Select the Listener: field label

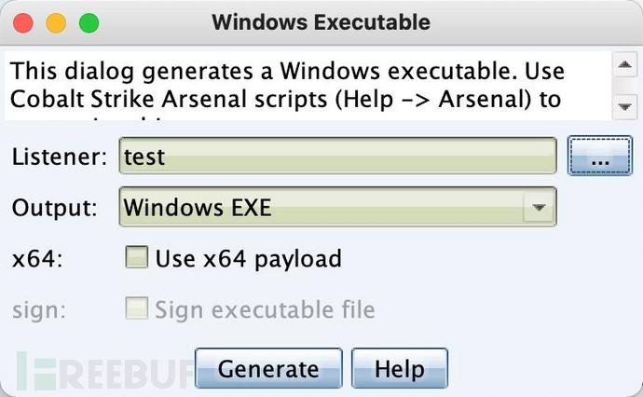(x=60, y=157)
